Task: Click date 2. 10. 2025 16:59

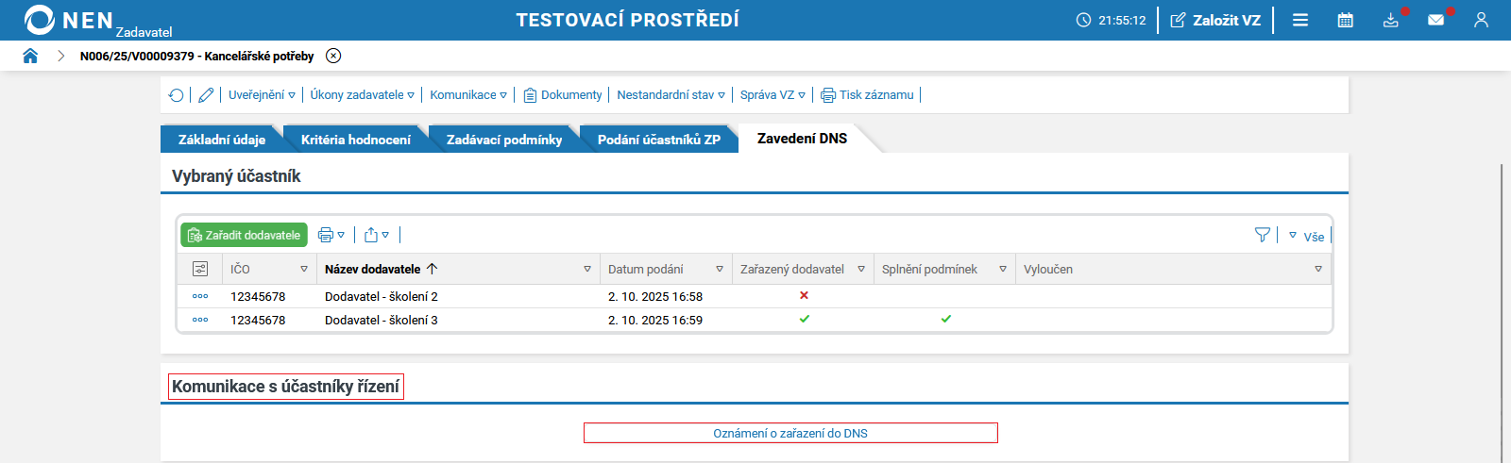Action: [655, 320]
